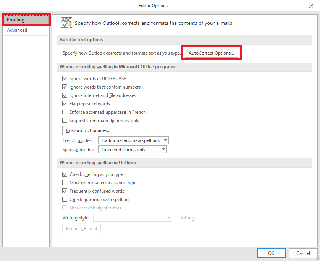Expand the Writing Style dropdown
Screen dimensions: 320x261
[x=165, y=217]
